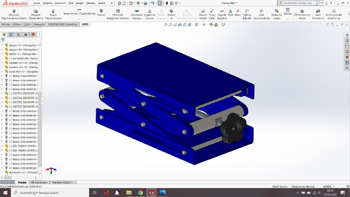Click the Home icon in top toolbar
The image size is (350, 197).
point(120,3)
